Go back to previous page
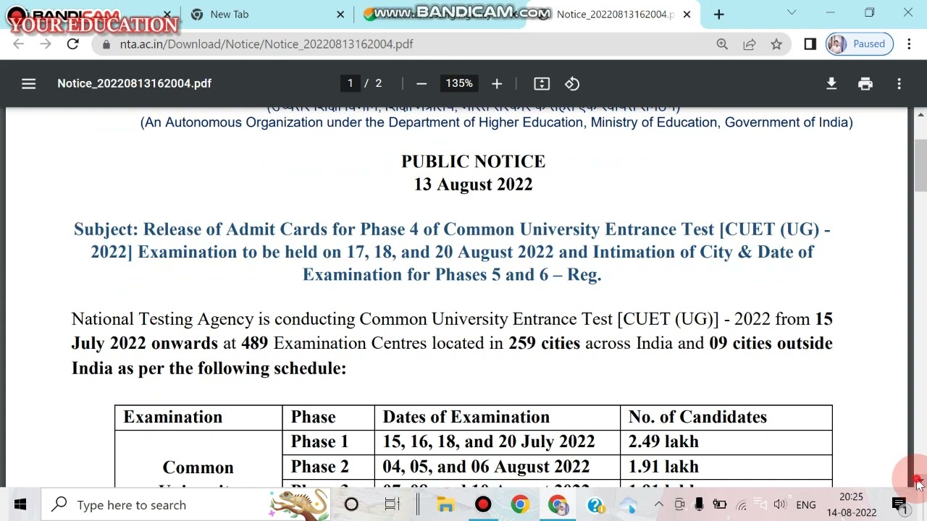The height and width of the screenshot is (521, 927). click(19, 44)
